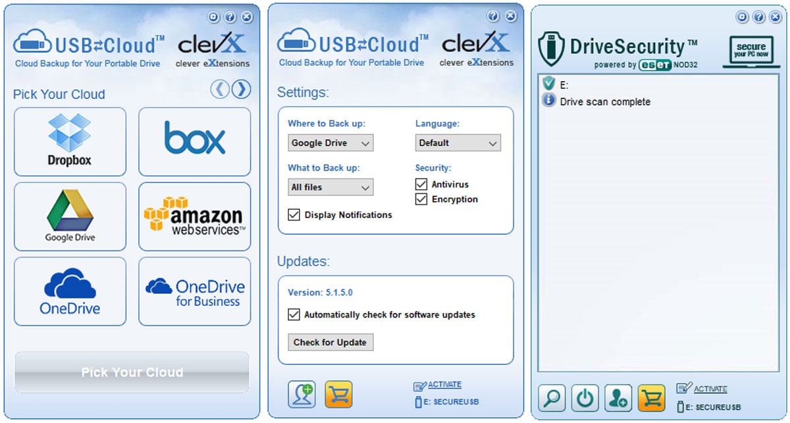
Task: Click ACTIVATE link in Settings window
Action: [444, 385]
